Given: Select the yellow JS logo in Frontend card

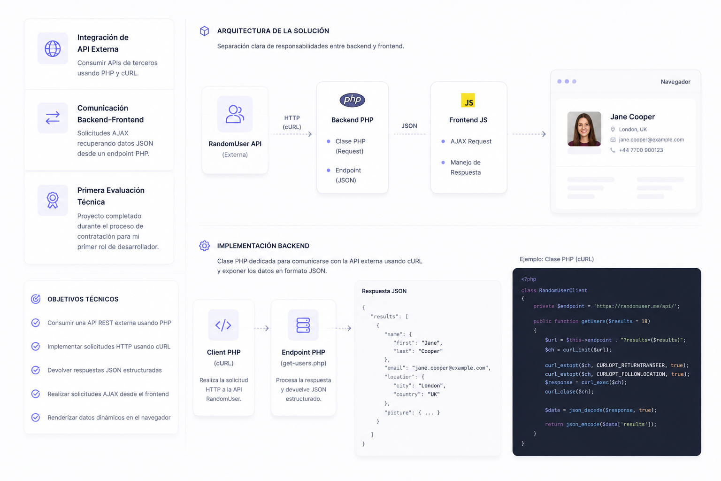Looking at the screenshot, I should (x=468, y=101).
